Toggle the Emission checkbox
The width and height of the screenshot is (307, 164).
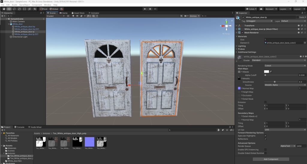265,102
